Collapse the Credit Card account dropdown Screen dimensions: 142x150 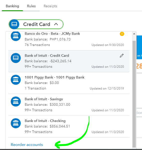tap(36, 24)
